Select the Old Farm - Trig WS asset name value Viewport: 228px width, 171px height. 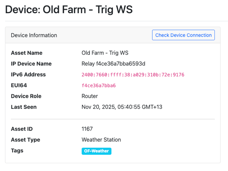pyautogui.click(x=105, y=53)
